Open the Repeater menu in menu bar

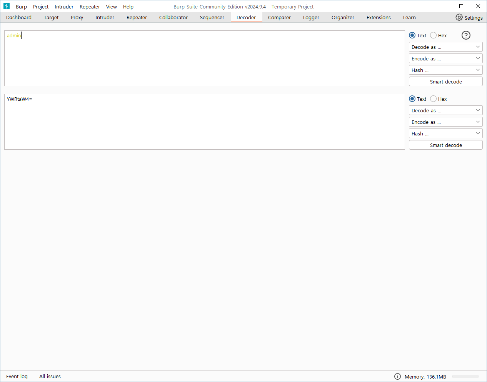point(90,7)
